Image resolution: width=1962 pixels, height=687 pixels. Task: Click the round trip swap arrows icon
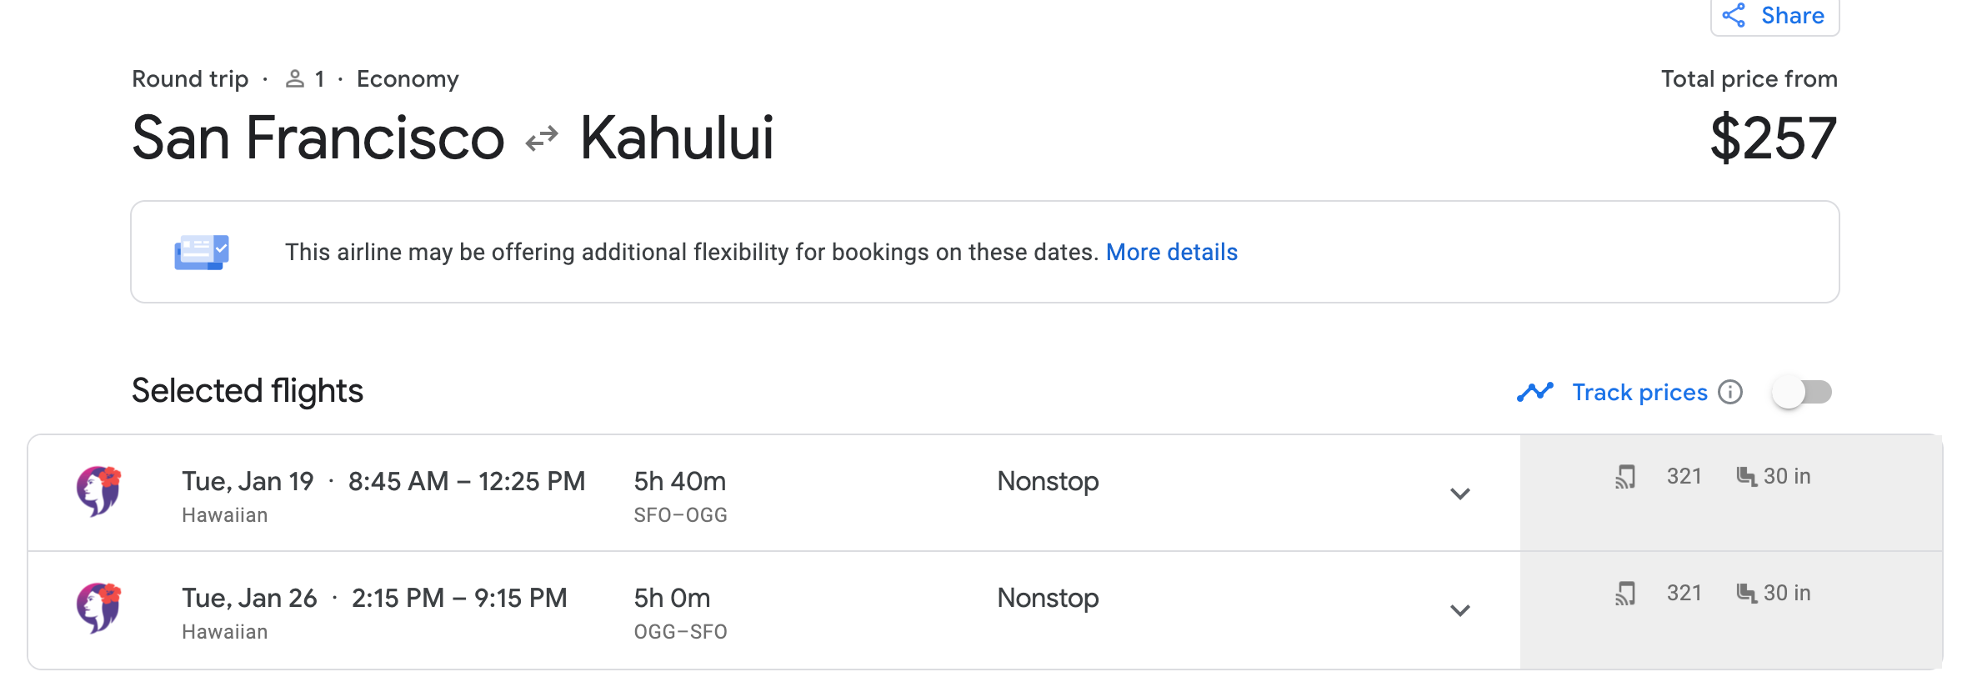point(542,138)
